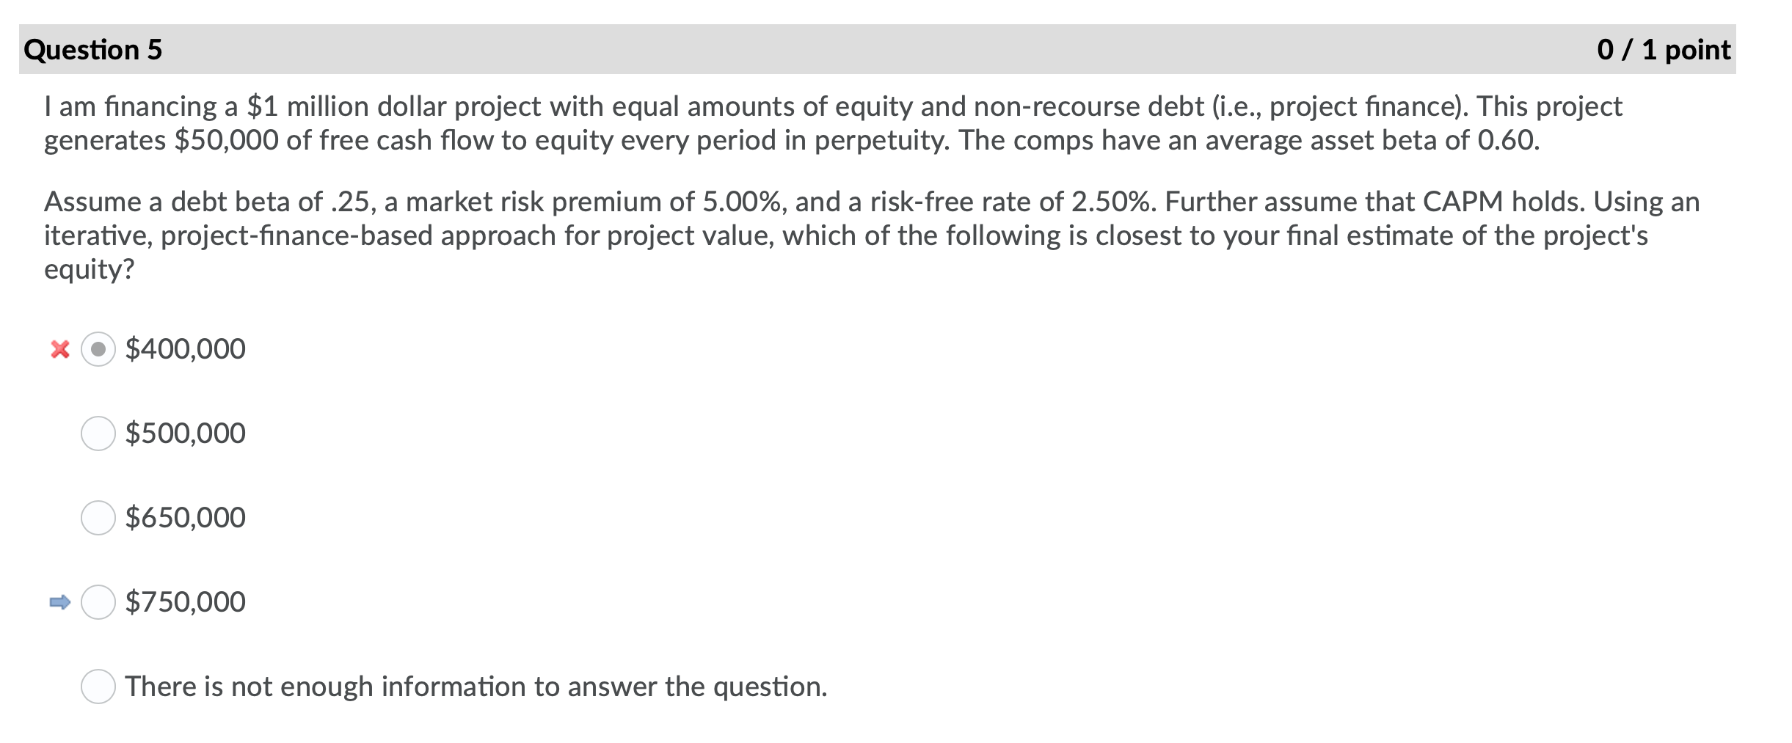Select the $500,000 radio button
Viewport: 1792px width, 743px height.
(99, 433)
